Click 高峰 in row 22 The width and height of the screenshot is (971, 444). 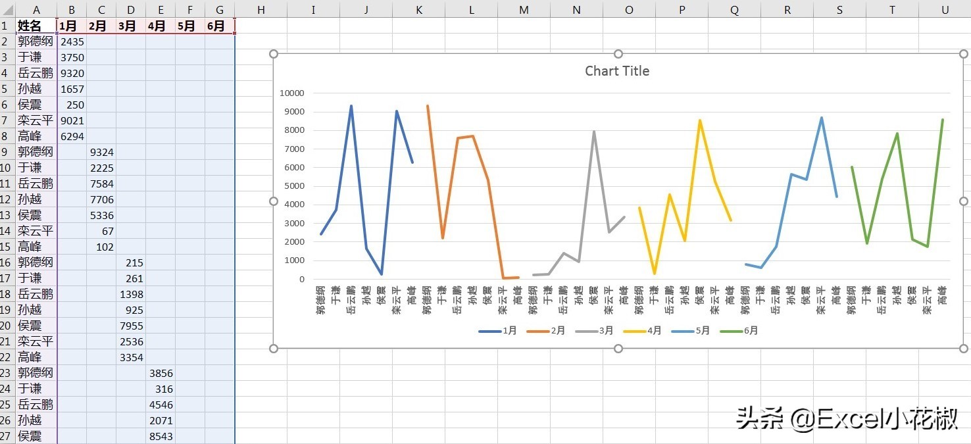(x=36, y=357)
